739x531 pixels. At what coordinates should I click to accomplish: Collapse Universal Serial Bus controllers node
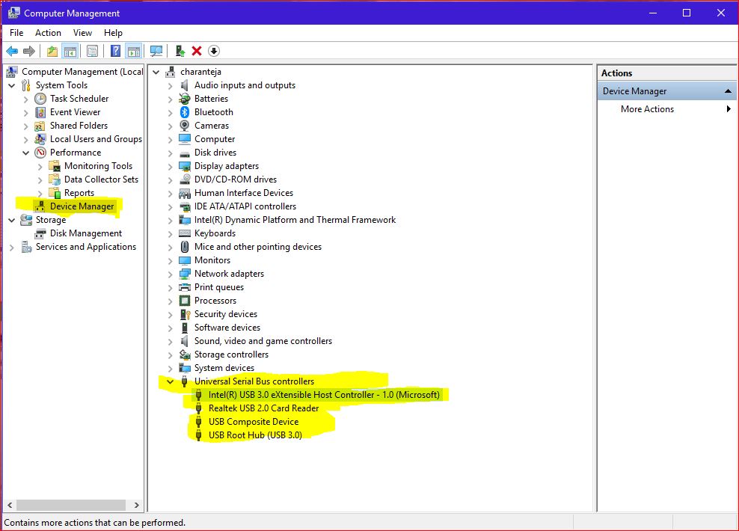170,381
